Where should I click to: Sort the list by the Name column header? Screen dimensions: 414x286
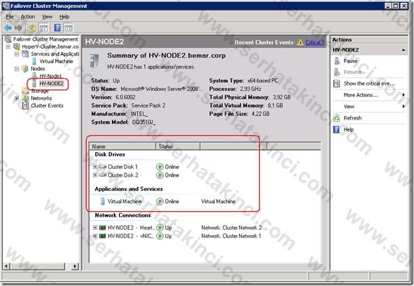click(123, 147)
